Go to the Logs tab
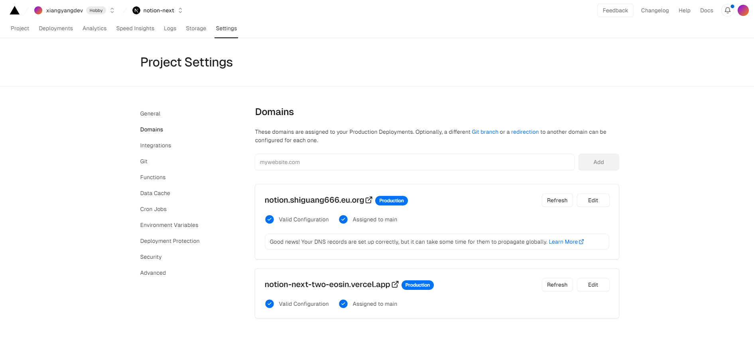Viewport: 754px width, 348px height. point(170,28)
